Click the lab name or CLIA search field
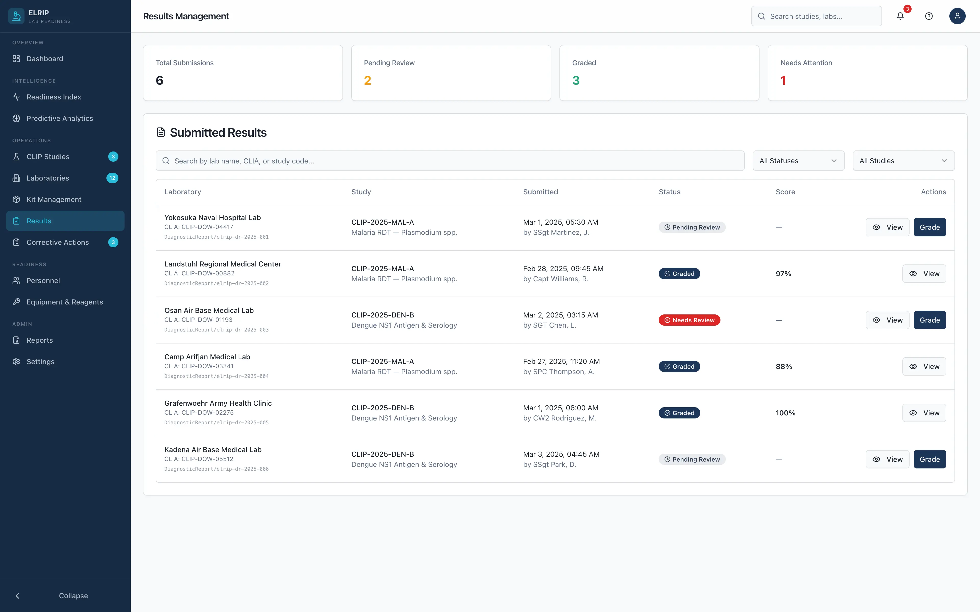980x612 pixels. [449, 161]
